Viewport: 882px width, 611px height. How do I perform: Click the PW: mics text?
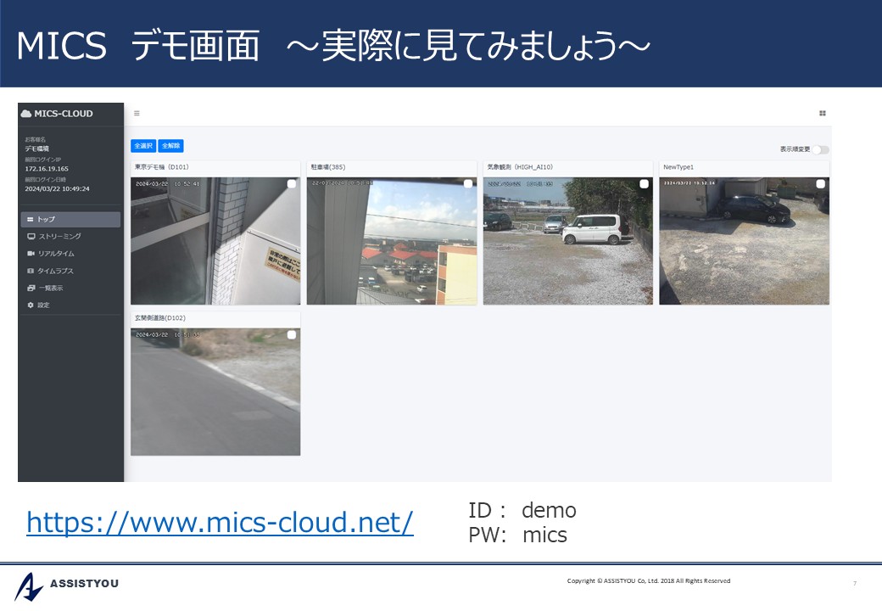coord(518,535)
